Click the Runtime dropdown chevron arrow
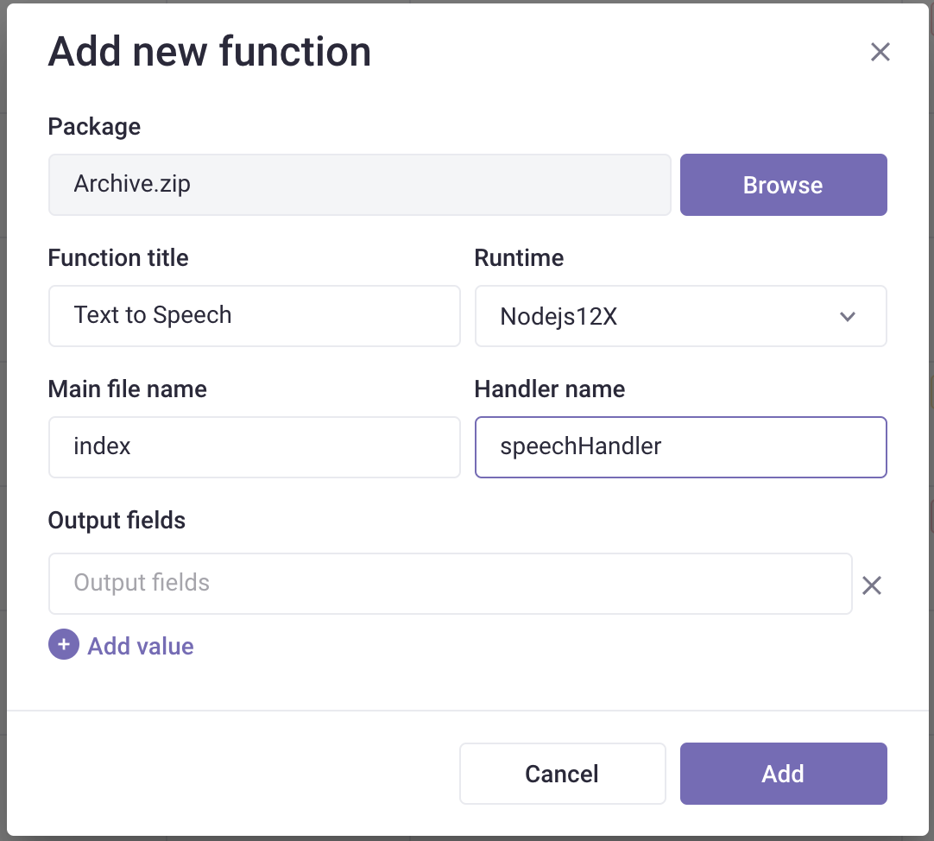 coord(848,316)
